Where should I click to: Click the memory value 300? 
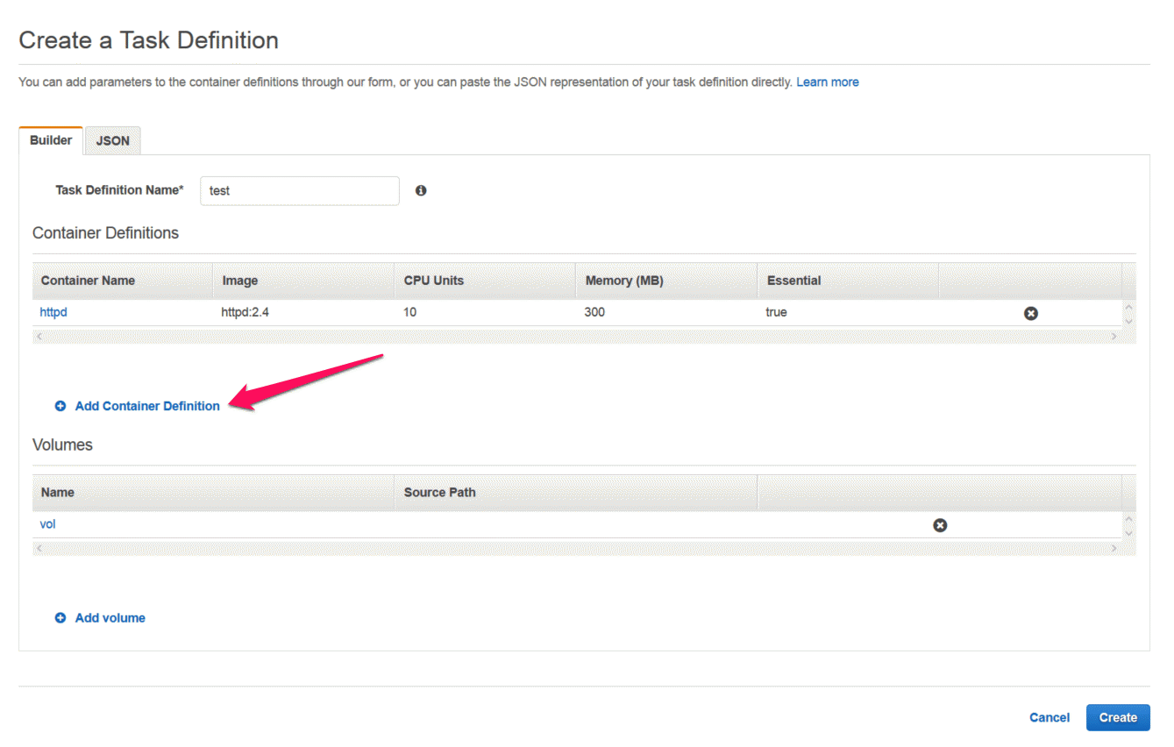pos(594,312)
